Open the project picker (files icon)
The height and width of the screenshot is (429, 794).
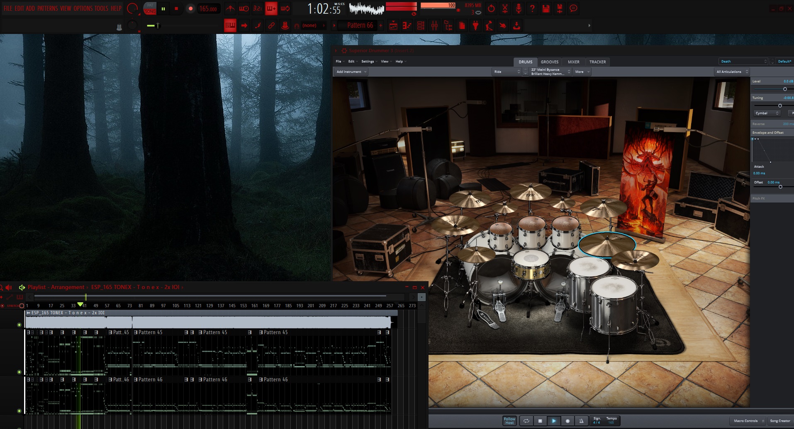click(x=462, y=26)
